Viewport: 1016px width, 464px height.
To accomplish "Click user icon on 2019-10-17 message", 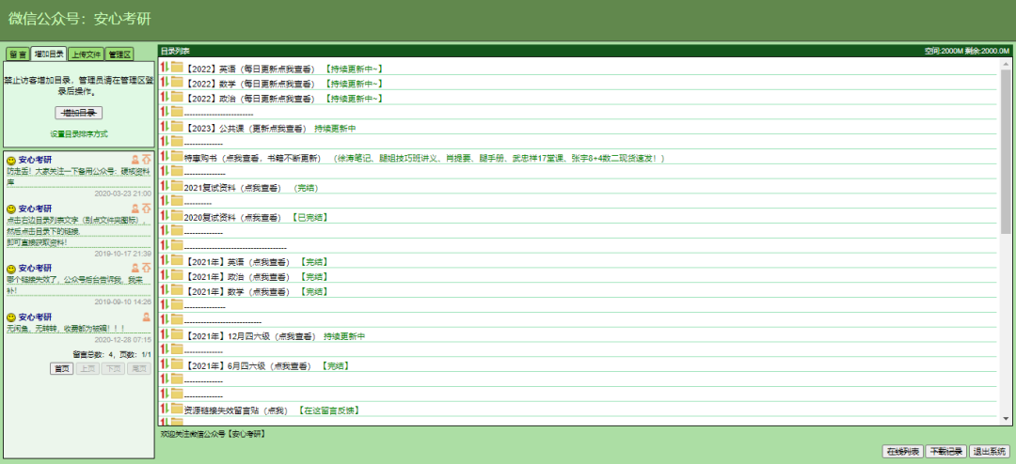I will 135,209.
